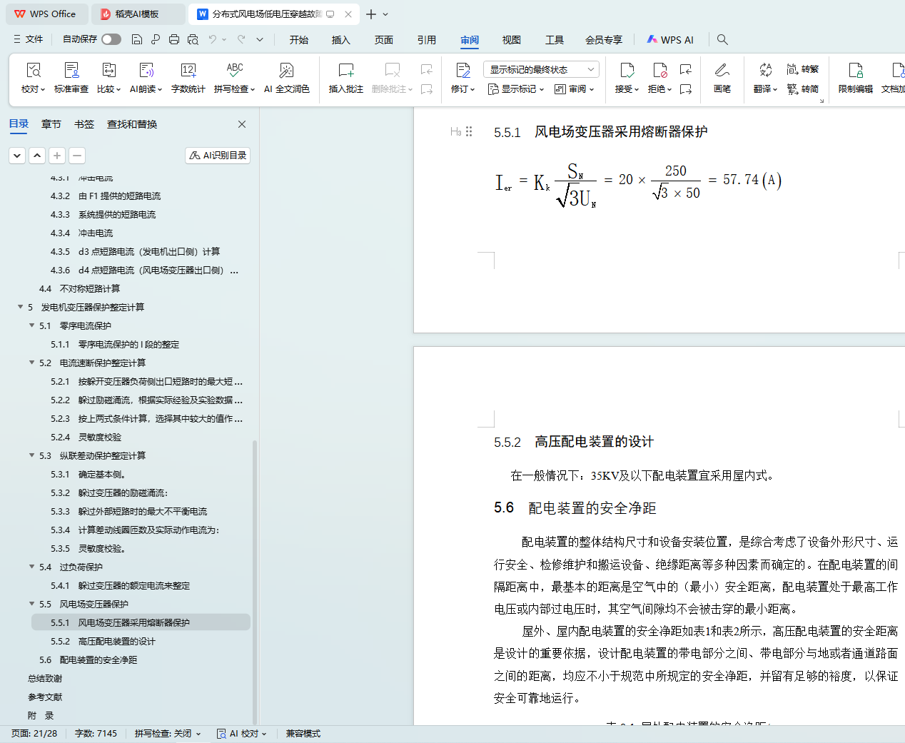Collapse the 5.3 纵联差动保护整定计算 section
905x743 pixels.
(x=32, y=455)
